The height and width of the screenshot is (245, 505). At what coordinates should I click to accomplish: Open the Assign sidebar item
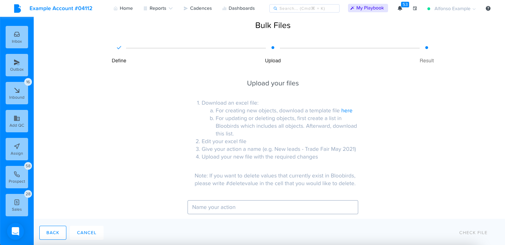pyautogui.click(x=17, y=149)
